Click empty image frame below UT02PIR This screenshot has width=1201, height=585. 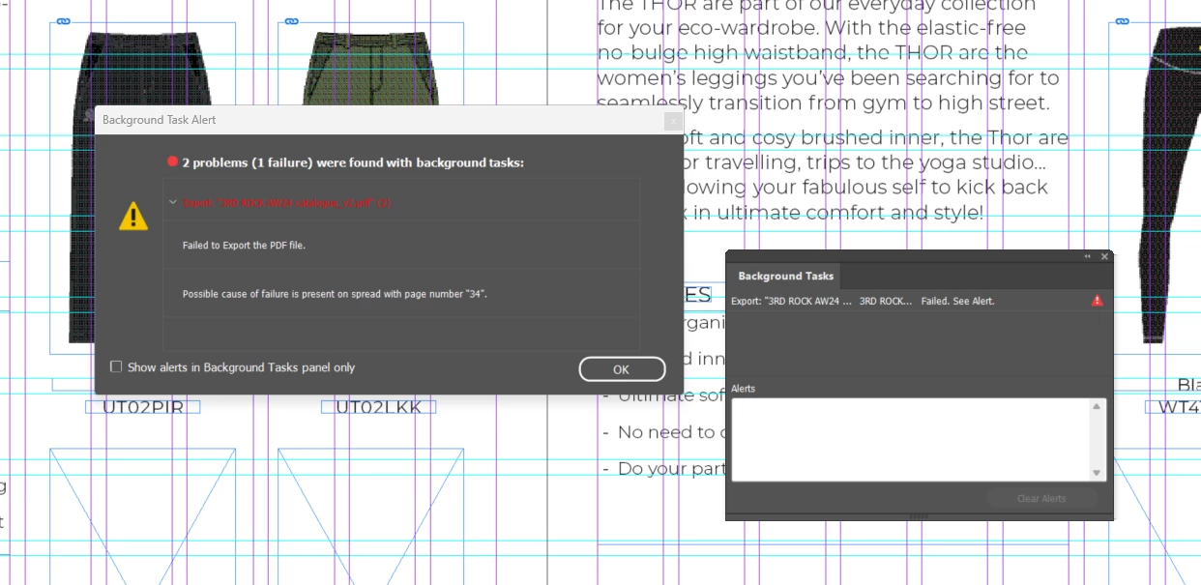143,515
